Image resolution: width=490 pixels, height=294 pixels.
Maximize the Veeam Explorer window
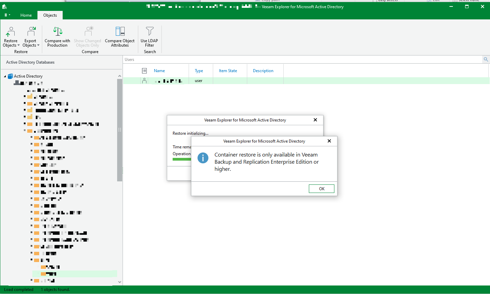(x=467, y=6)
